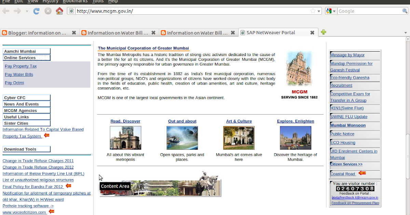Expand the Download Tools section
Screen dimensions: 410x215
pos(27,149)
